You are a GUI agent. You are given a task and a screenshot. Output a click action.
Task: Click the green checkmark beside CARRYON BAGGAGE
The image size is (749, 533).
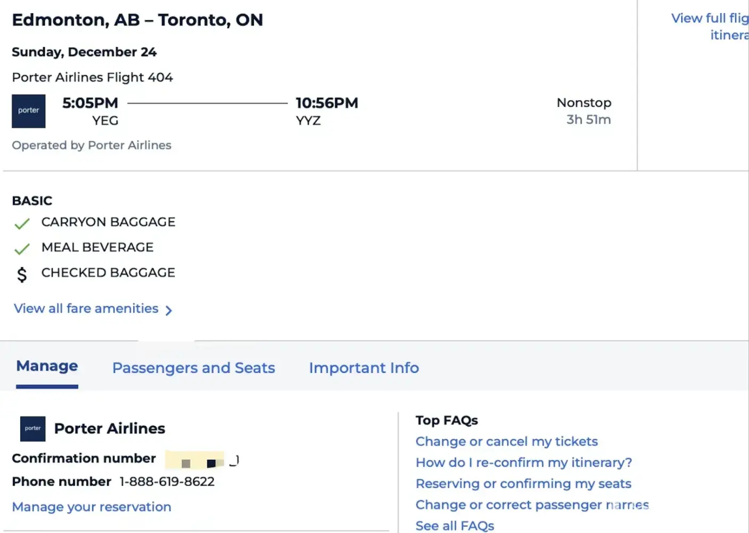(x=22, y=223)
